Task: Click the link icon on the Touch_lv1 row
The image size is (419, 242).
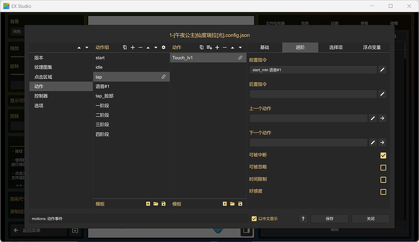Action: pos(240,58)
